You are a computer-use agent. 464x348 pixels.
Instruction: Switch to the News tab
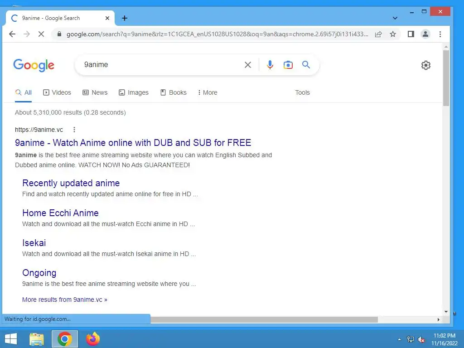pos(95,92)
